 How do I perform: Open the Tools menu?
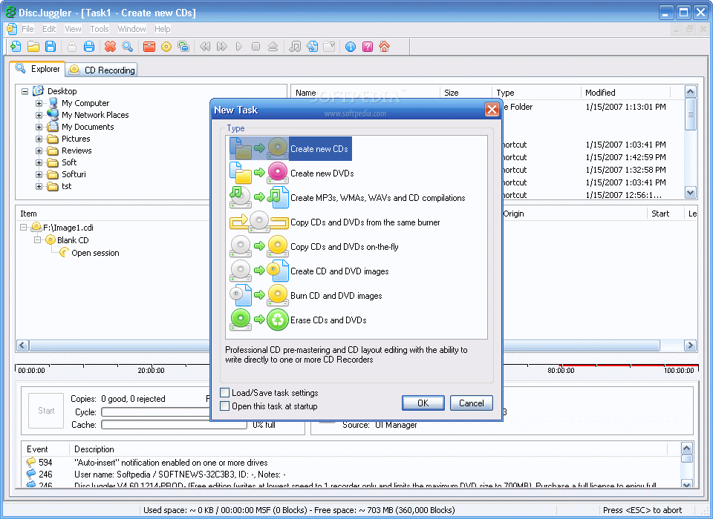(99, 29)
